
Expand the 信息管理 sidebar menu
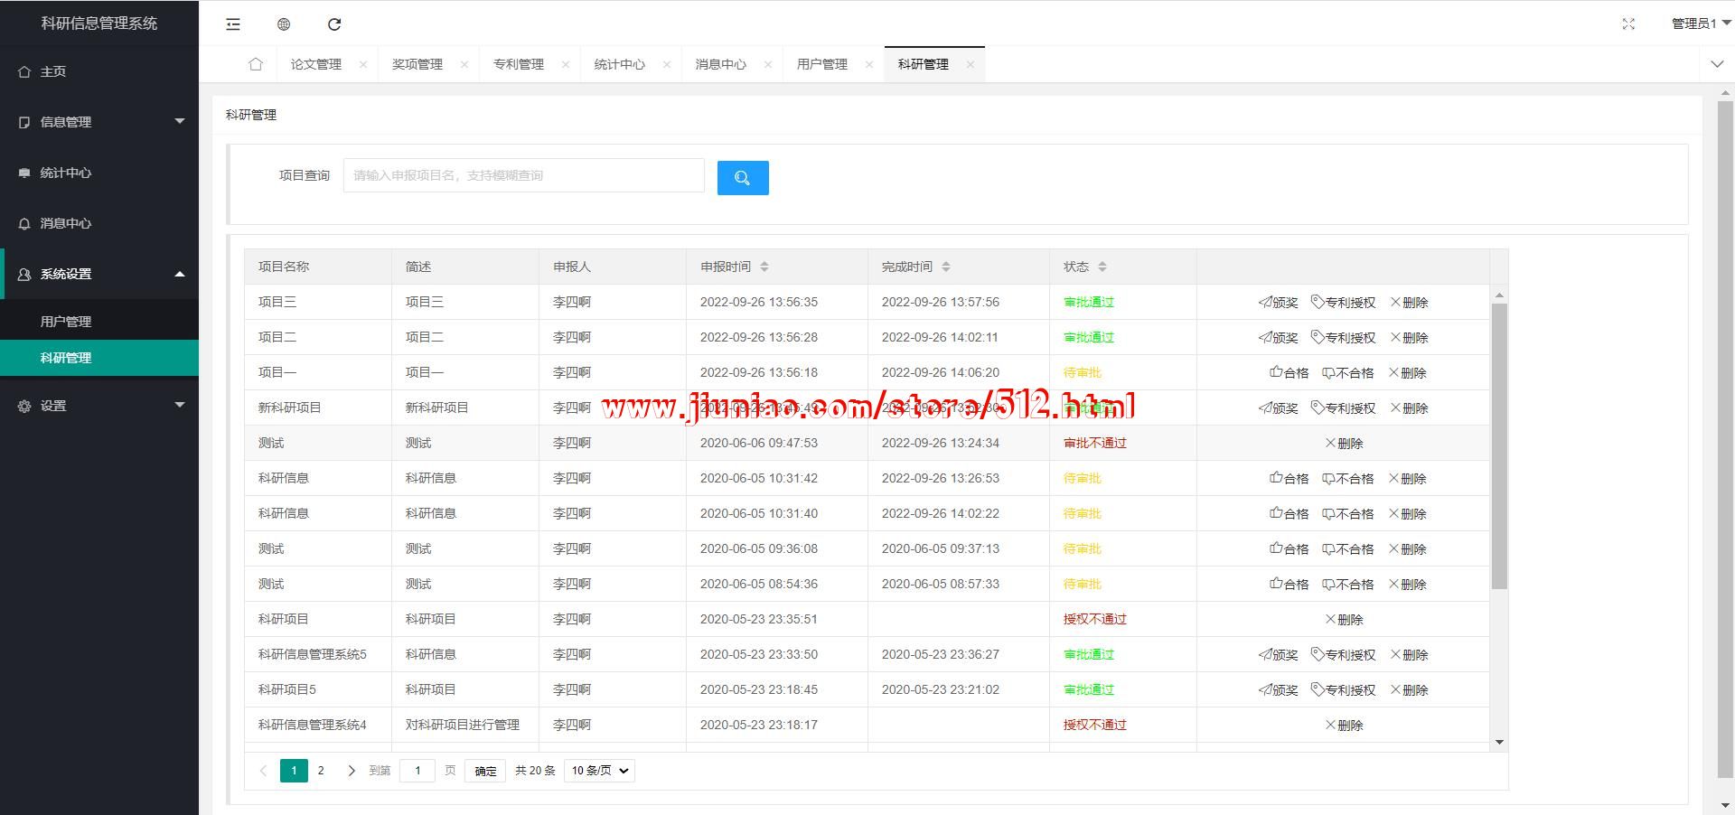click(x=99, y=122)
